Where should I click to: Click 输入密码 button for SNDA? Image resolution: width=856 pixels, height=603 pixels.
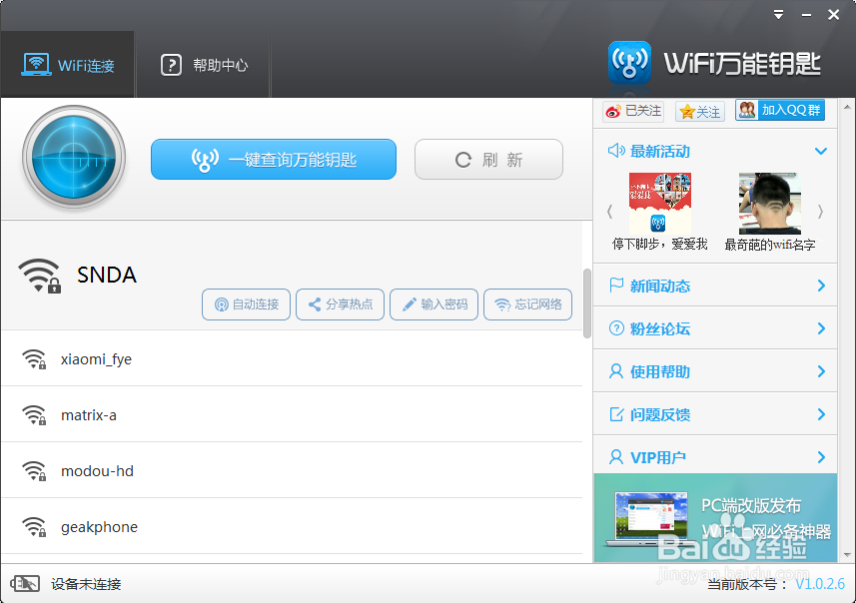(x=434, y=304)
